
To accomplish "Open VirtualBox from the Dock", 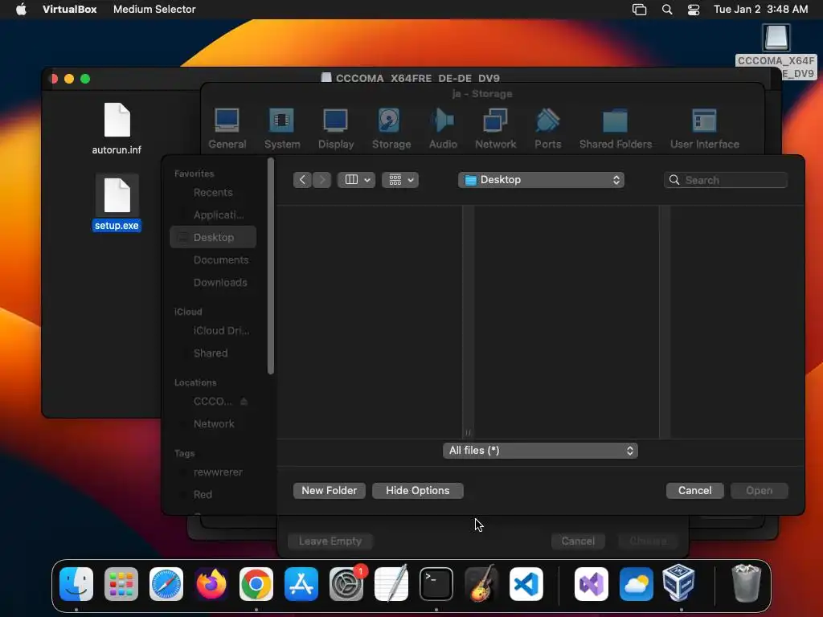I will coord(678,584).
